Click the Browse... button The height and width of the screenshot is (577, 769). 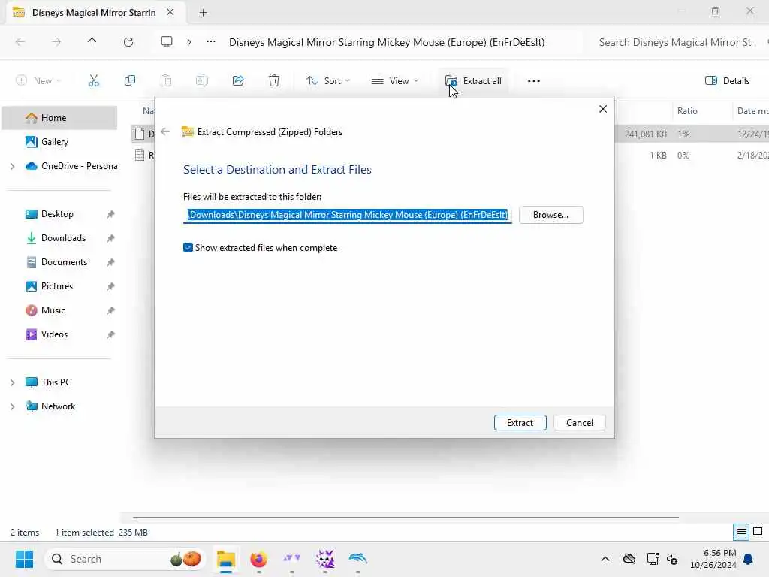point(550,215)
